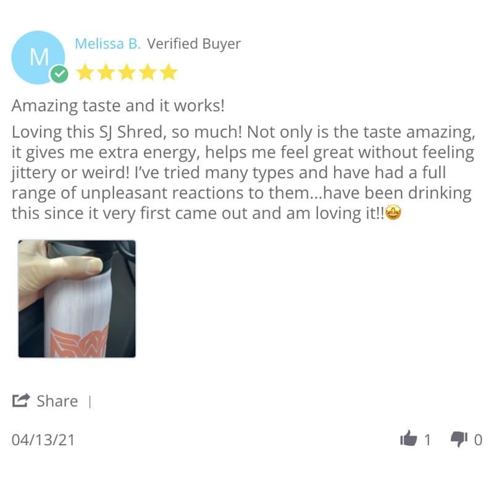Click the Share text link
The height and width of the screenshot is (478, 494).
57,401
